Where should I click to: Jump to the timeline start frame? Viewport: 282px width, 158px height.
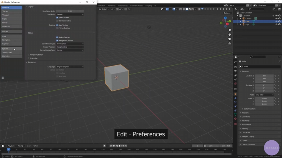[x=111, y=146]
